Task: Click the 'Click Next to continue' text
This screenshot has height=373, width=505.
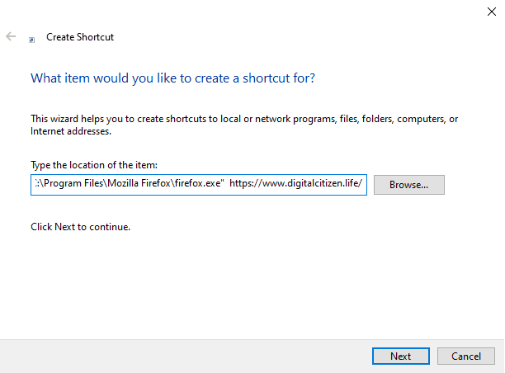Action: (x=80, y=226)
